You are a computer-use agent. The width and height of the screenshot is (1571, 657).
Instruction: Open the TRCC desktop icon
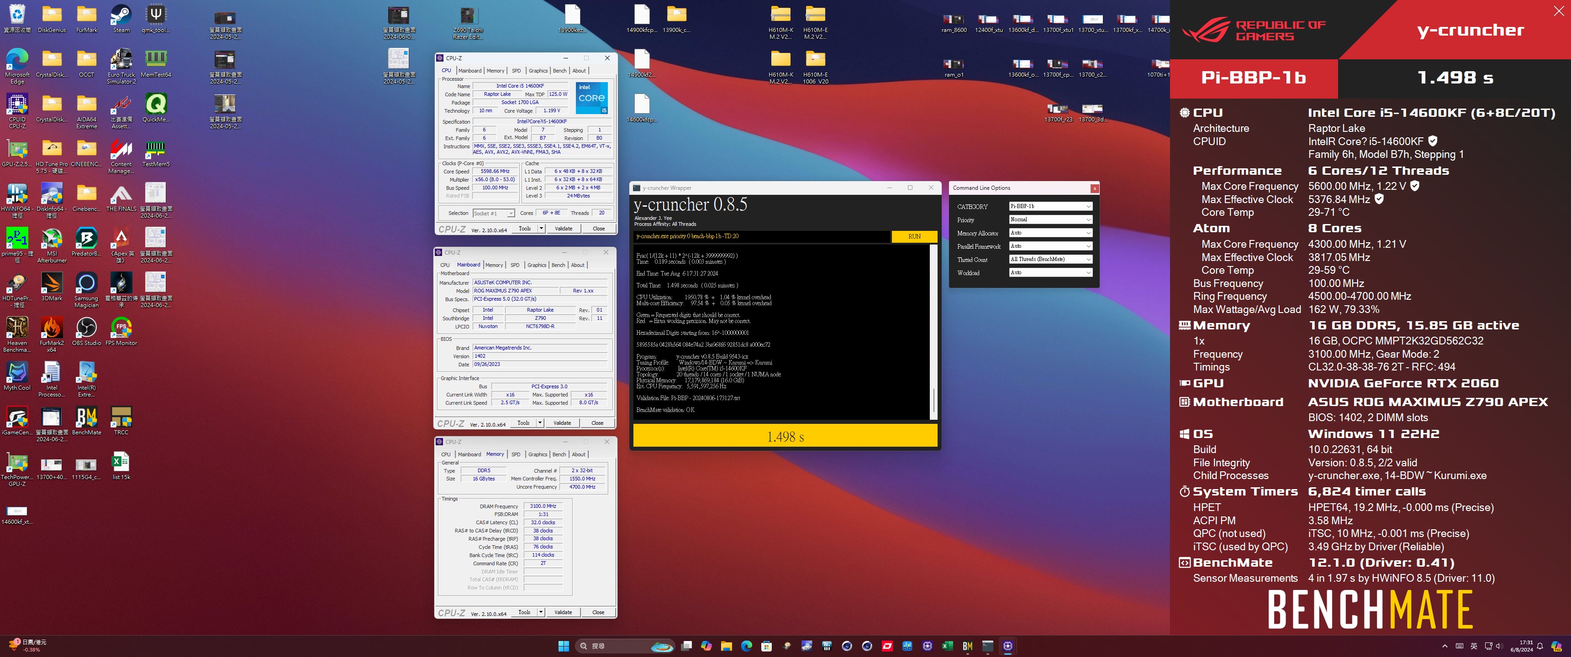pyautogui.click(x=121, y=421)
